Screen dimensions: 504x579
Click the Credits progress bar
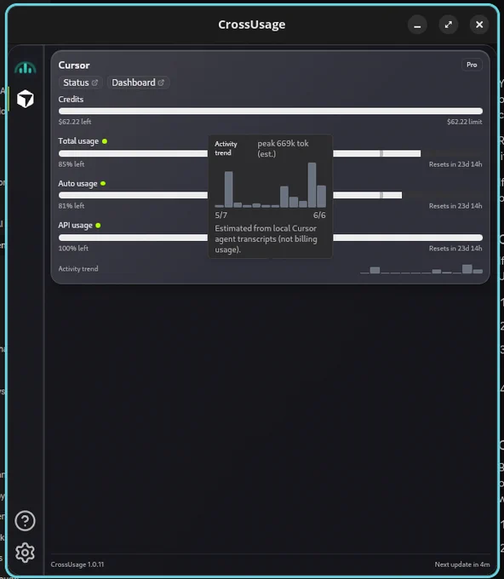(270, 112)
